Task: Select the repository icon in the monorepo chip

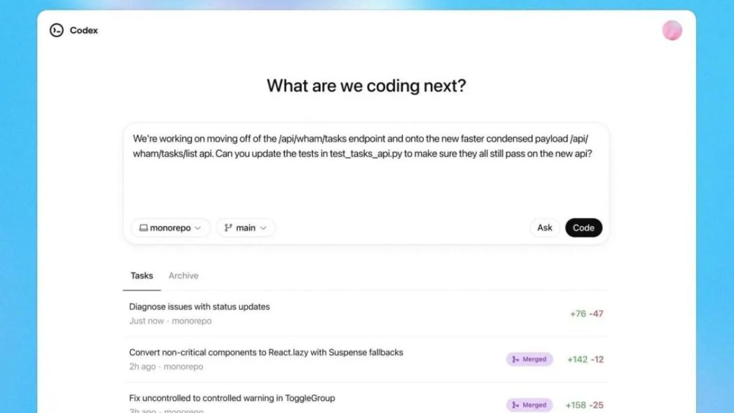Action: coord(144,228)
